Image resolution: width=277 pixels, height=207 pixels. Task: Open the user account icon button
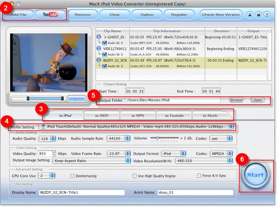click(x=250, y=15)
